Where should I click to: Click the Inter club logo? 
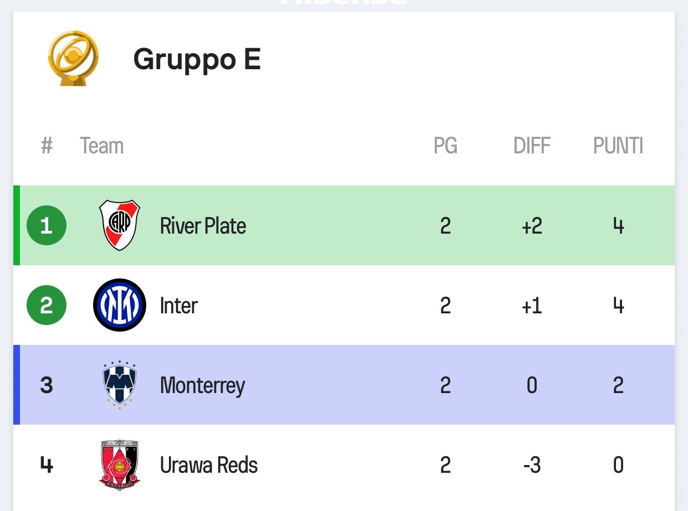pyautogui.click(x=120, y=305)
